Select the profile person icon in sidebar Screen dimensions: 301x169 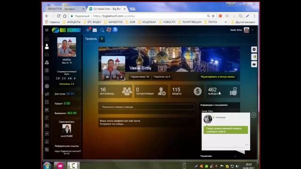coord(47,46)
